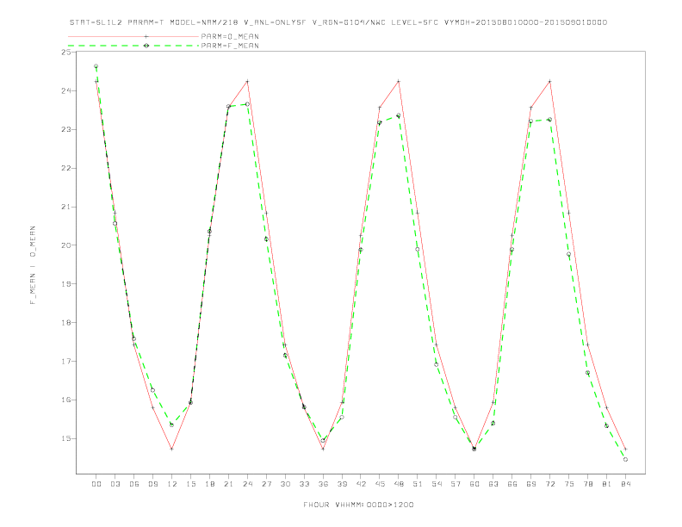Click the red O_MEAN legend line sample
682x527 pixels.
click(x=133, y=36)
